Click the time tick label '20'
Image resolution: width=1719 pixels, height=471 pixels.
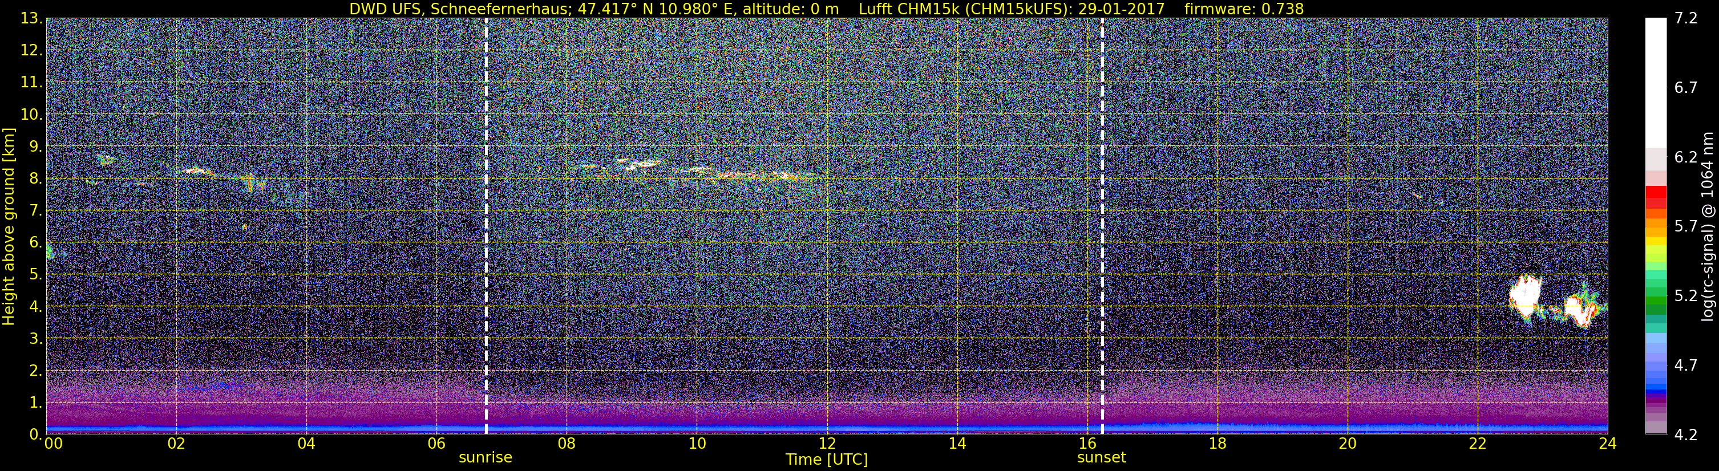click(1348, 444)
